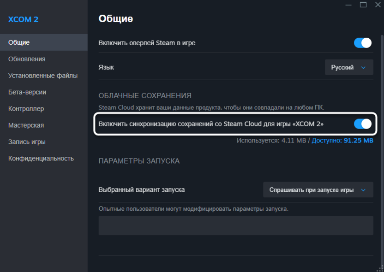Click the XCOM 2 title in the sidebar
The width and height of the screenshot is (384, 272).
(24, 19)
